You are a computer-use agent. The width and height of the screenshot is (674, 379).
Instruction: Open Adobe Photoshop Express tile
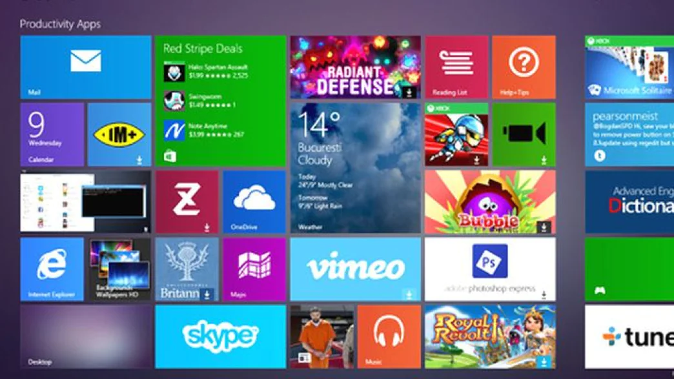491,269
